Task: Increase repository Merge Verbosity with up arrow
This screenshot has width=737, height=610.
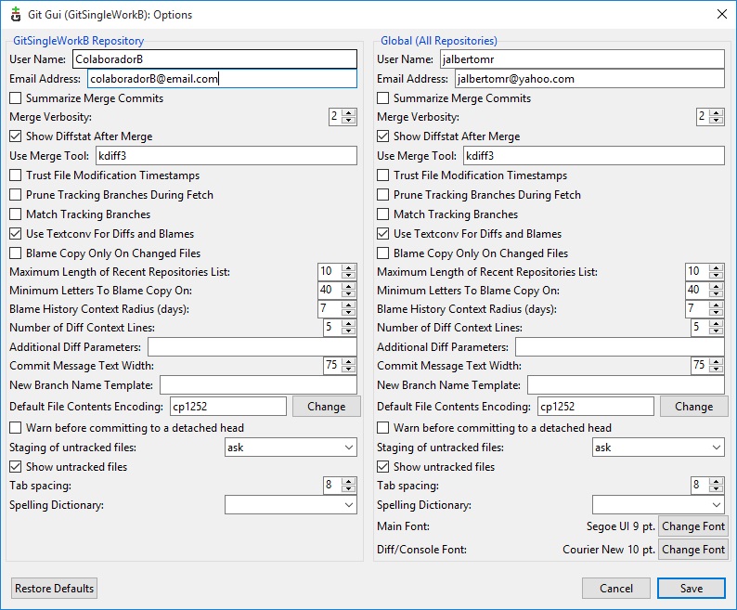Action: (x=349, y=113)
